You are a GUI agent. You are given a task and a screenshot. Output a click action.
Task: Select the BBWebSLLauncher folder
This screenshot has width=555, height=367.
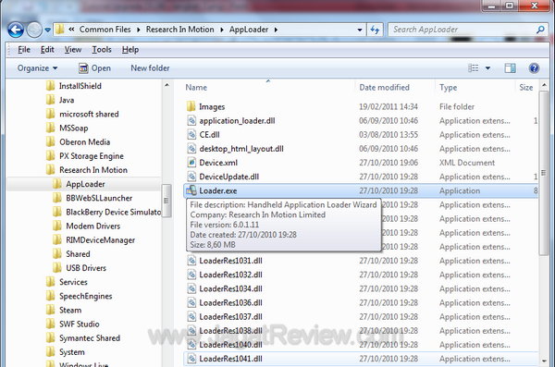click(99, 198)
